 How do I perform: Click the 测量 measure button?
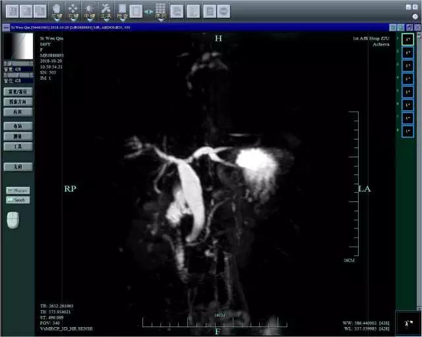tap(18, 136)
